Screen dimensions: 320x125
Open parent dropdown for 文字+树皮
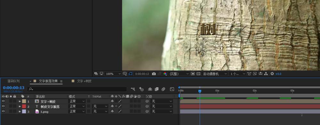(161, 101)
